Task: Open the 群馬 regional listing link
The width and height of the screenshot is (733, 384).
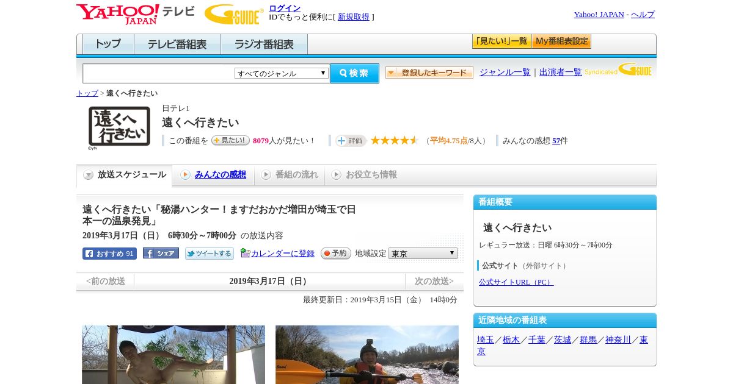Action: tap(588, 340)
